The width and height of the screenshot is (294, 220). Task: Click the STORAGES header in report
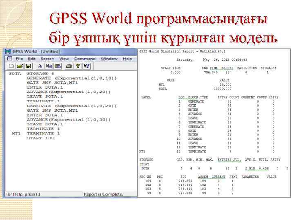(269, 68)
